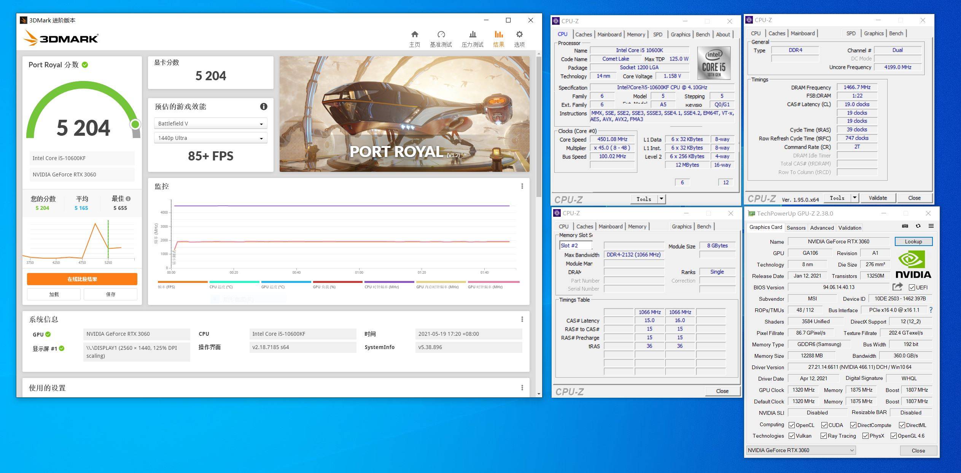961x473 pixels.
Task: Toggle the OpenGL 4.6 checkbox
Action: 894,436
